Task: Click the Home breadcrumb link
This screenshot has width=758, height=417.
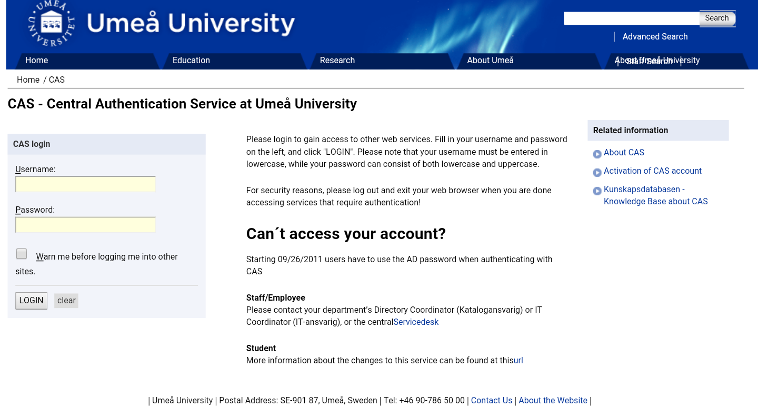Action: (28, 80)
